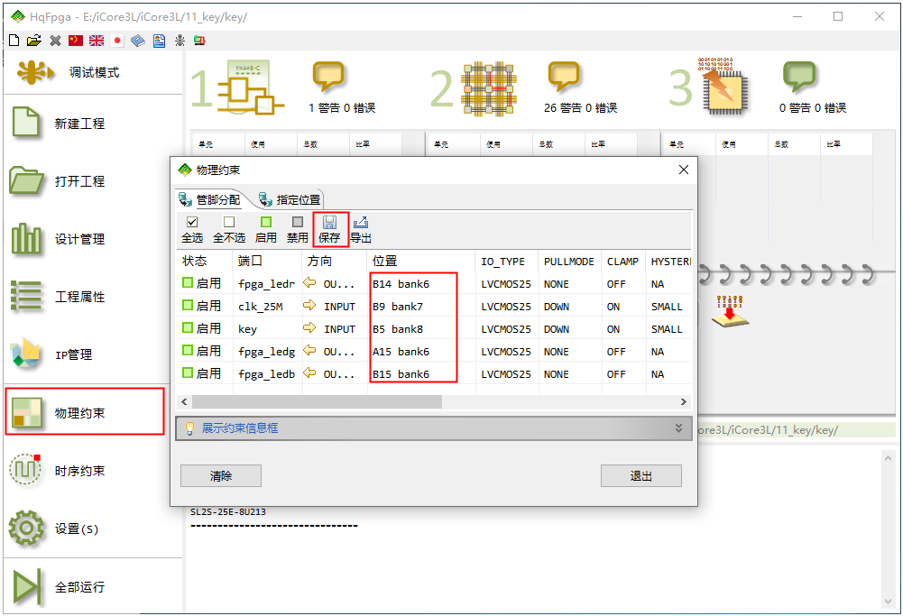Viewport: 903px width, 616px height.
Task: Click the horizontal scrollbar left arrow
Action: coord(184,401)
